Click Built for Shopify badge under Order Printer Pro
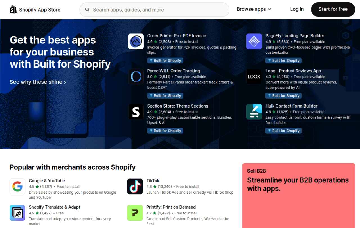The height and width of the screenshot is (228, 360). pos(165,61)
